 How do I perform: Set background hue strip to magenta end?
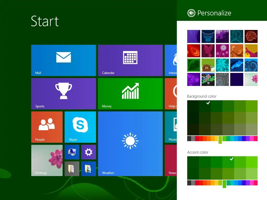click(256, 139)
